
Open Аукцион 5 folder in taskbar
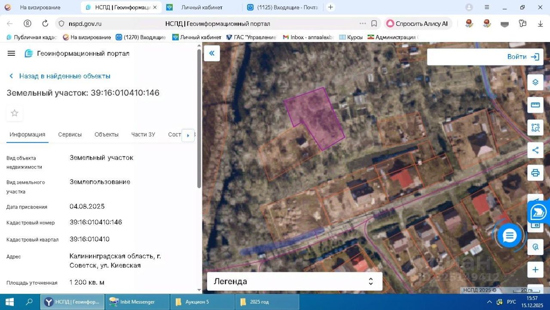coord(202,302)
